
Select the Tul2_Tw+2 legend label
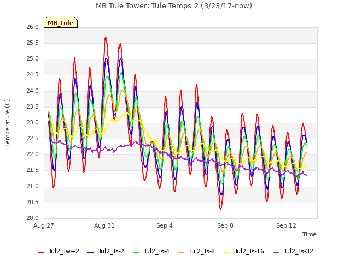pos(64,251)
